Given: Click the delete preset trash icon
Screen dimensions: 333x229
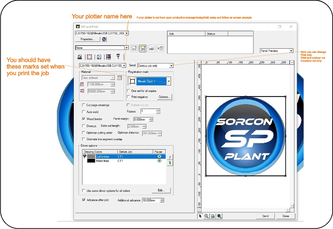Looking at the screenshot, I should [160, 49].
